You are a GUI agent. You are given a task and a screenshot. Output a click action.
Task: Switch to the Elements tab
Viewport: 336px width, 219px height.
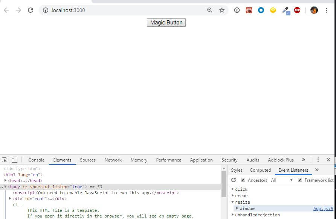point(62,160)
